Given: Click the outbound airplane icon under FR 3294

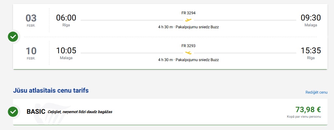Looking at the screenshot, I should coord(188,20).
